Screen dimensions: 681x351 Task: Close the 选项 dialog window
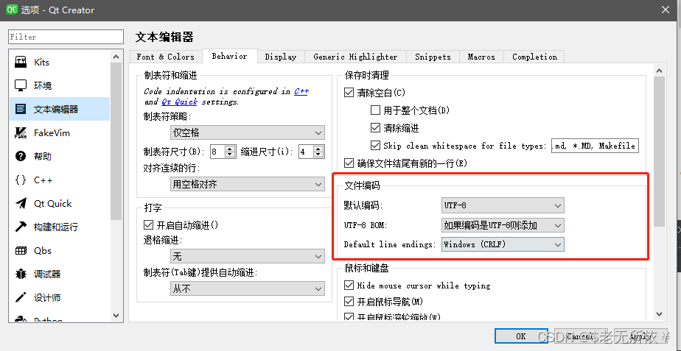point(665,10)
